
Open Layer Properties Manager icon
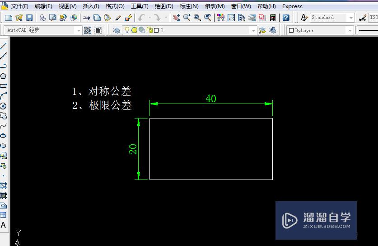click(x=117, y=30)
